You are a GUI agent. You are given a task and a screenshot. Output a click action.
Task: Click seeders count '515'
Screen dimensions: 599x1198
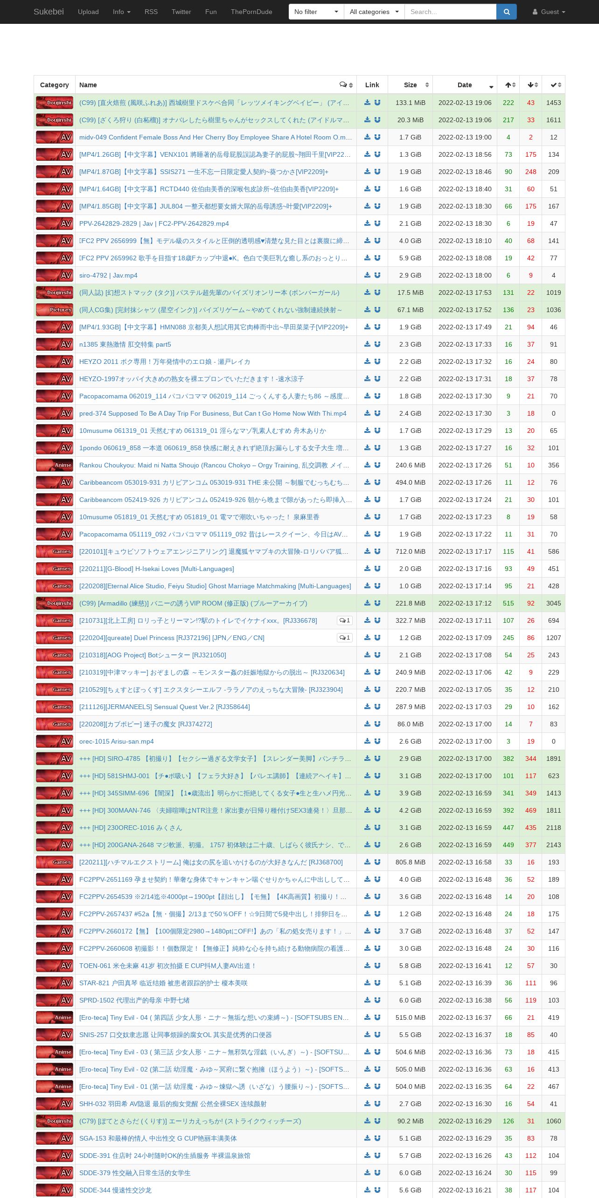click(508, 603)
